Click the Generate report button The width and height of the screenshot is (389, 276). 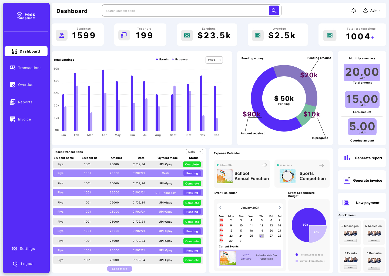click(x=362, y=158)
